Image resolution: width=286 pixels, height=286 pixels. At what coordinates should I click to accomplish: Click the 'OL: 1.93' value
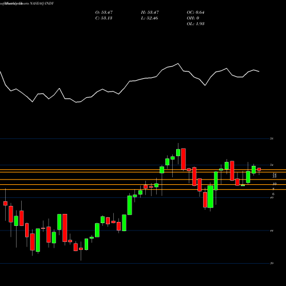point(196,24)
